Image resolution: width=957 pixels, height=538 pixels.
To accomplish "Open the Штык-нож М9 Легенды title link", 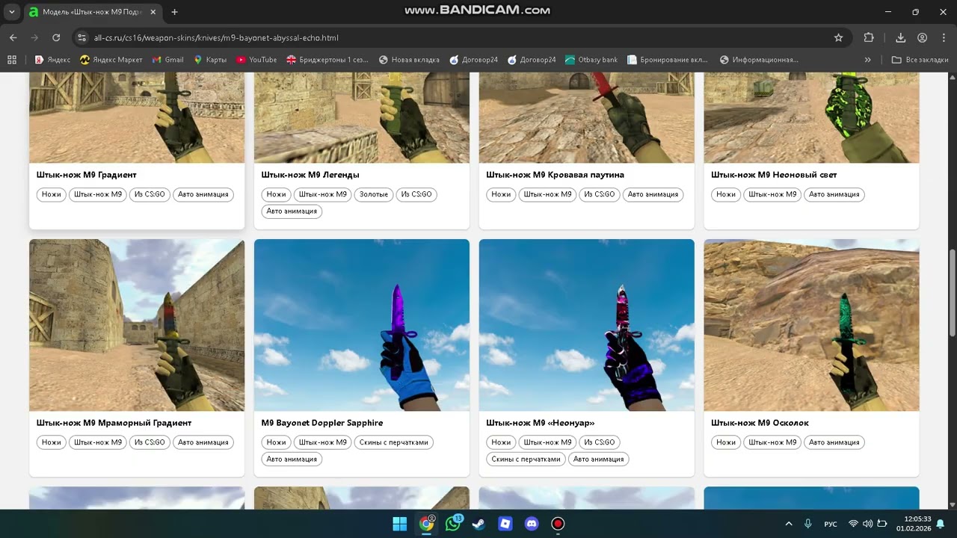I will tap(310, 175).
